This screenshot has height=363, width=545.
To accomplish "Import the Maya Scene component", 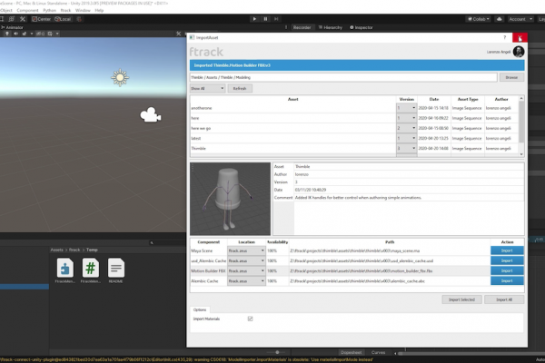I will (x=507, y=250).
